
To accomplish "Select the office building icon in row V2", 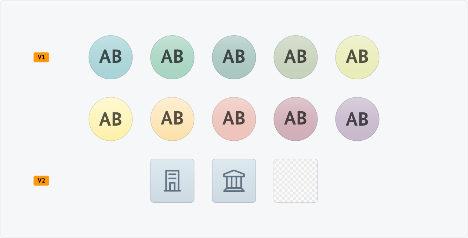I will point(172,181).
